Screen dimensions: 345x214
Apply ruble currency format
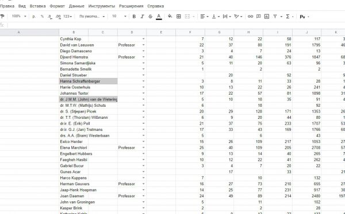pyautogui.click(x=34, y=17)
